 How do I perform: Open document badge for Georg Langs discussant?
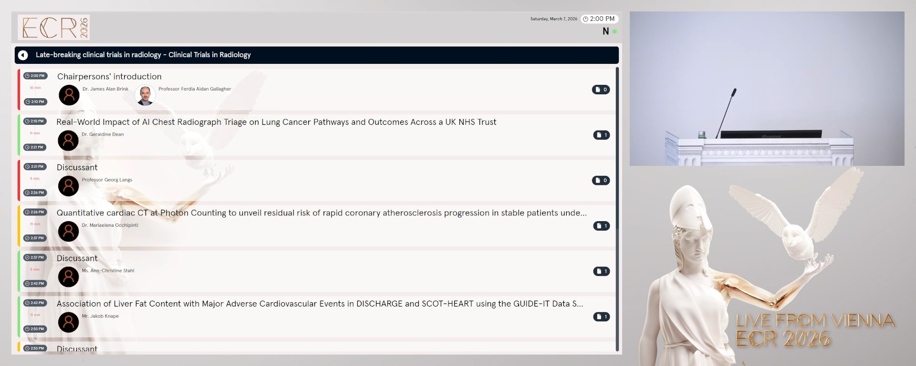pyautogui.click(x=601, y=181)
